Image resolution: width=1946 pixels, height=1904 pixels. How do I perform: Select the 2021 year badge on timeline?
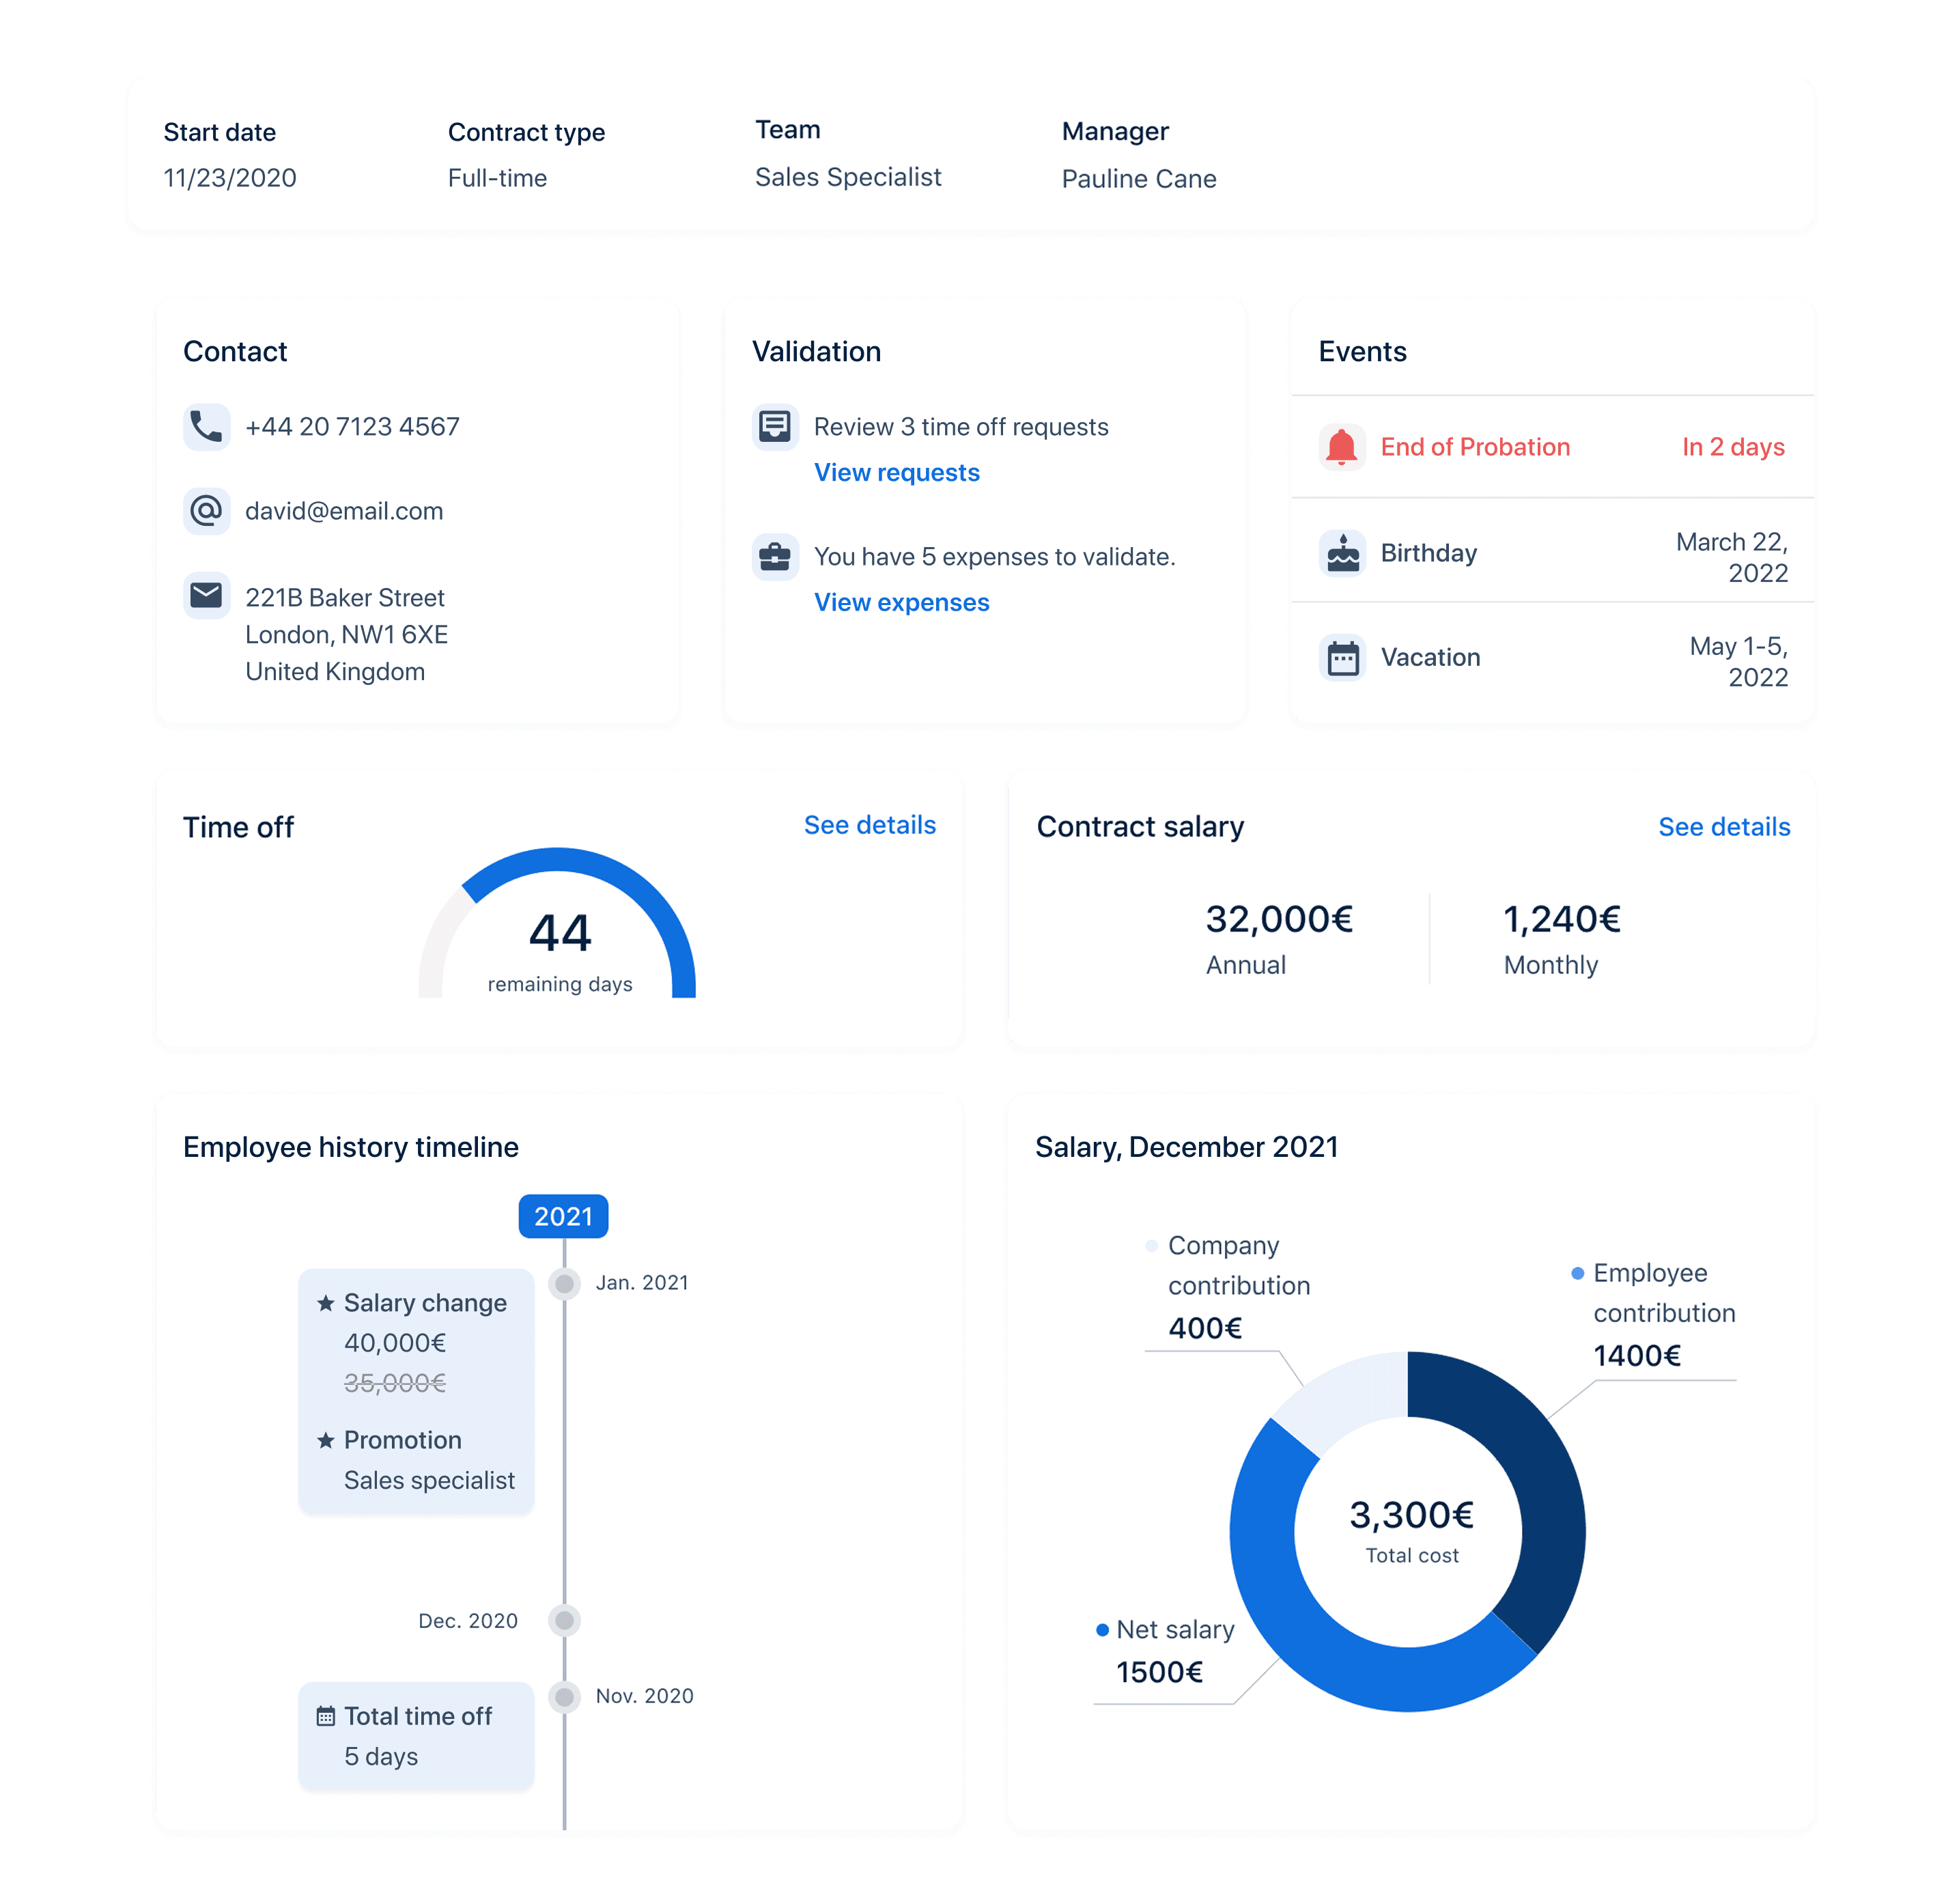pos(563,1216)
